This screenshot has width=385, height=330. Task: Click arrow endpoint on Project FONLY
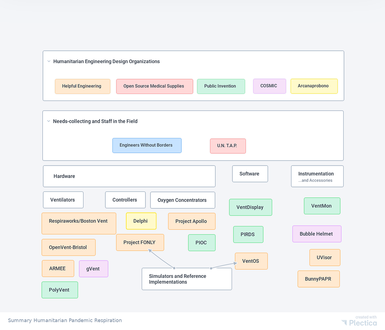150,250
